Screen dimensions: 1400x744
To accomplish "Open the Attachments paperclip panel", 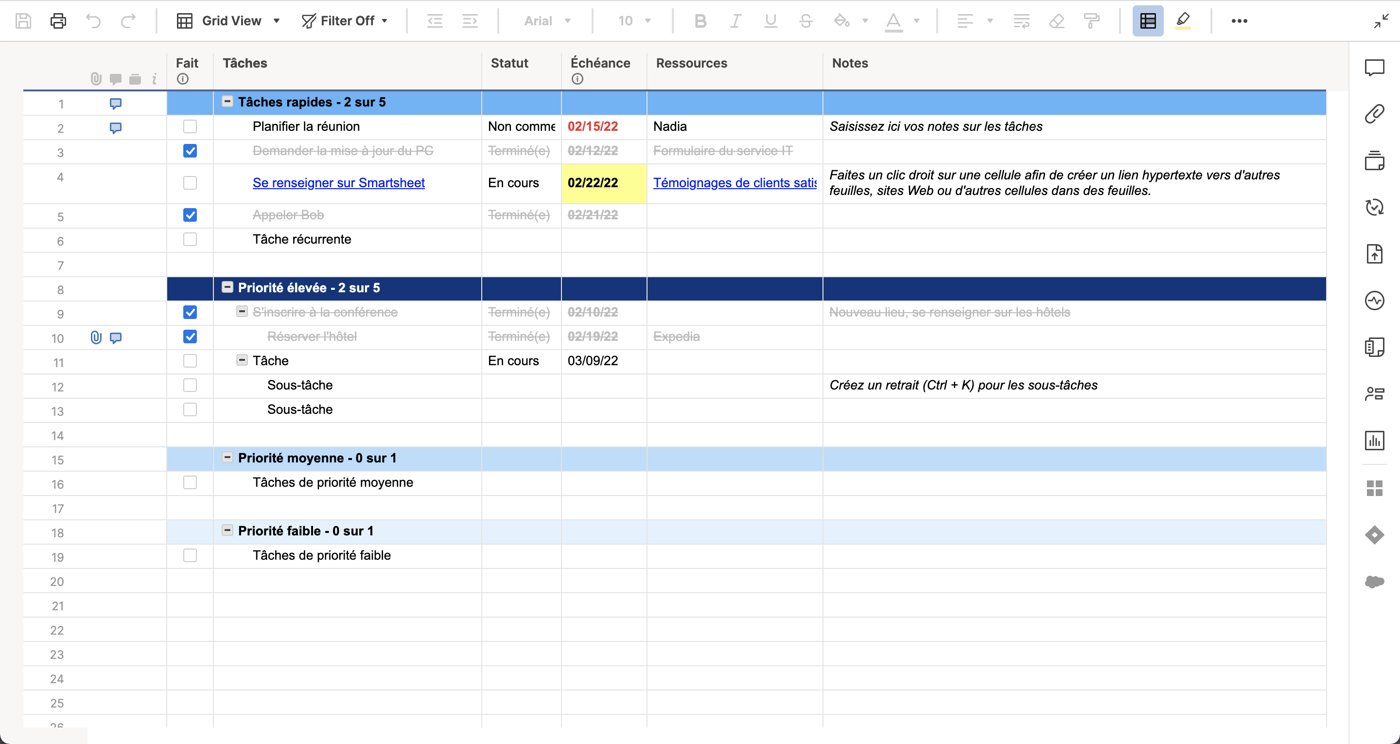I will tap(1374, 114).
